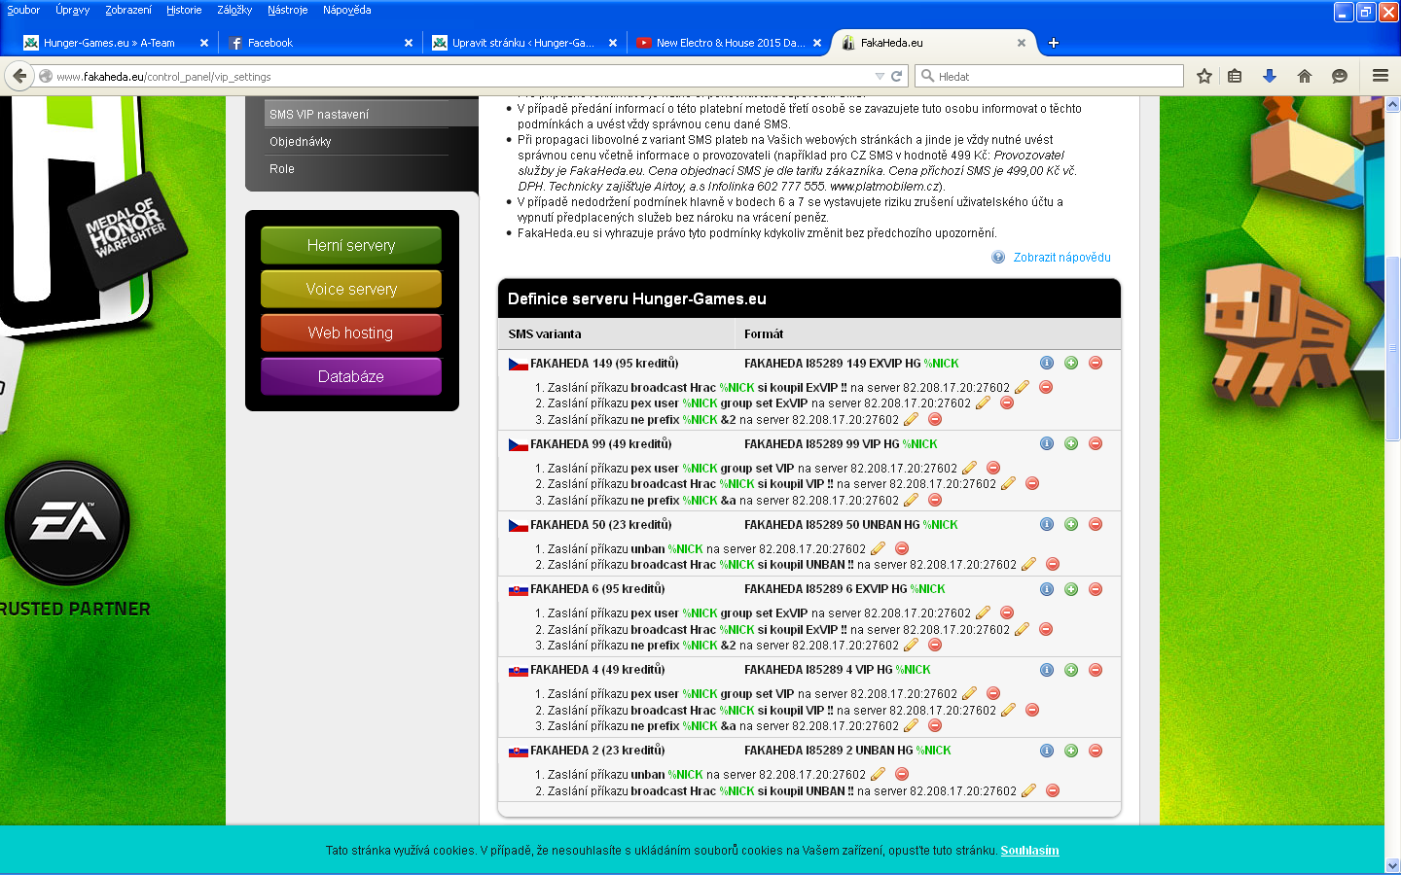The width and height of the screenshot is (1401, 875).
Task: Reload the page using refresh icon
Action: click(x=897, y=76)
